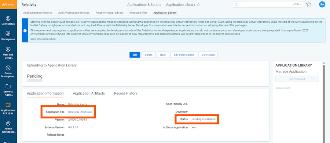
Task: Click the Uploading to Application Library heading
Action: click(52, 65)
